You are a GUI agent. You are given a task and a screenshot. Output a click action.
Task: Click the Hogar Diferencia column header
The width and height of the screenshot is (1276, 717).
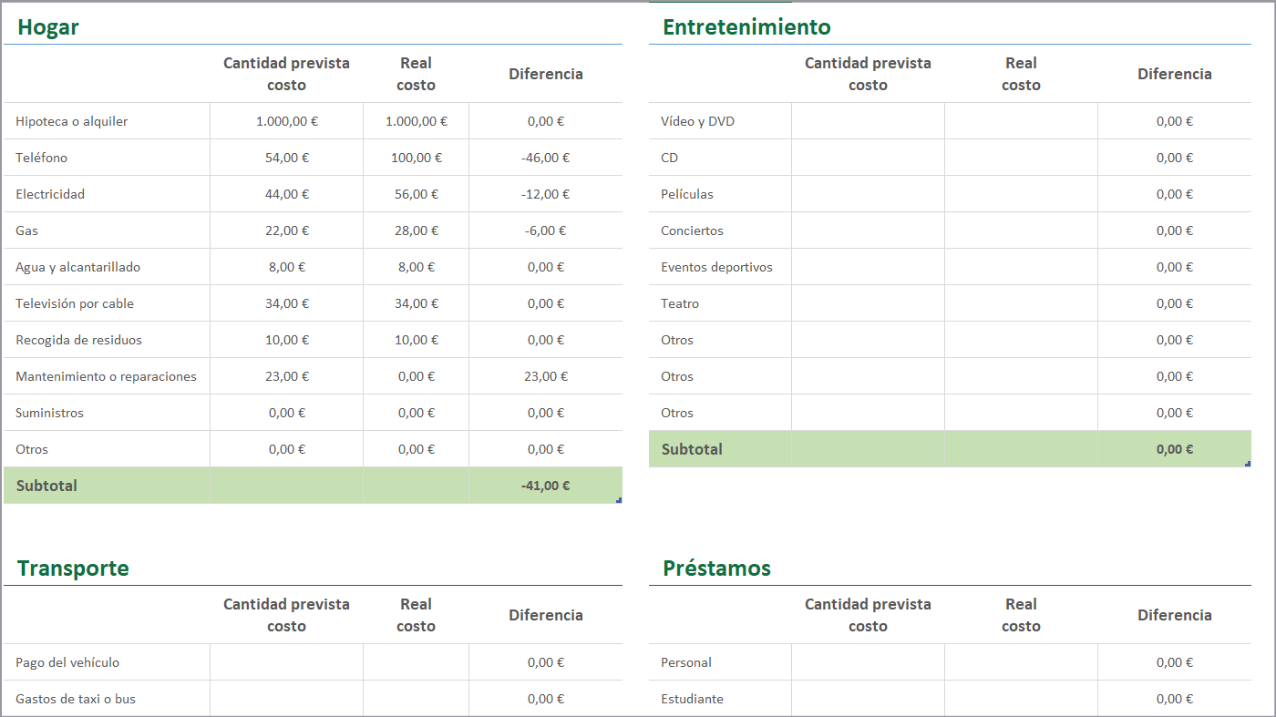pos(546,74)
